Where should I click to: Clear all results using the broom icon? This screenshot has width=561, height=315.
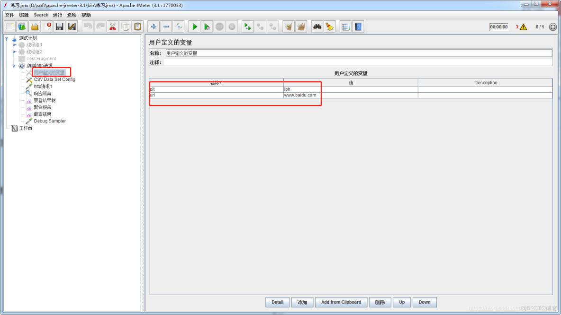tap(302, 26)
